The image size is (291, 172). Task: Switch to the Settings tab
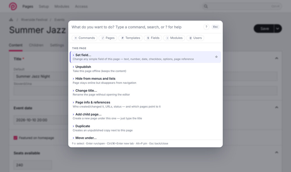tap(57, 45)
